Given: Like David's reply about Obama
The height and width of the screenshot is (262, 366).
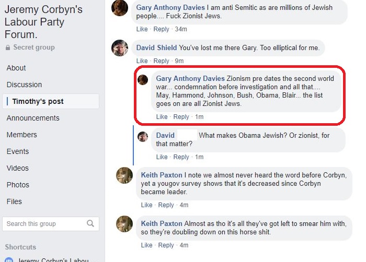Looking at the screenshot, I should point(162,157).
